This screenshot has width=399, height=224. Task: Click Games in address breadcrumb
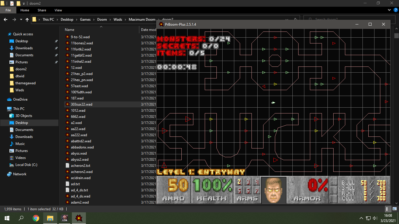tap(85, 20)
